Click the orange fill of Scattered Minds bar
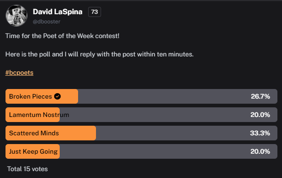Screen dimensions: 282x178 pos(51,133)
